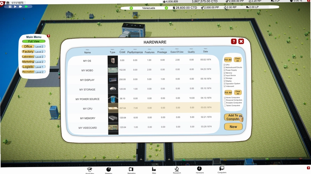Sort table by Ease-Of-Use column header
Screen dimensions: 311x174
coord(177,52)
